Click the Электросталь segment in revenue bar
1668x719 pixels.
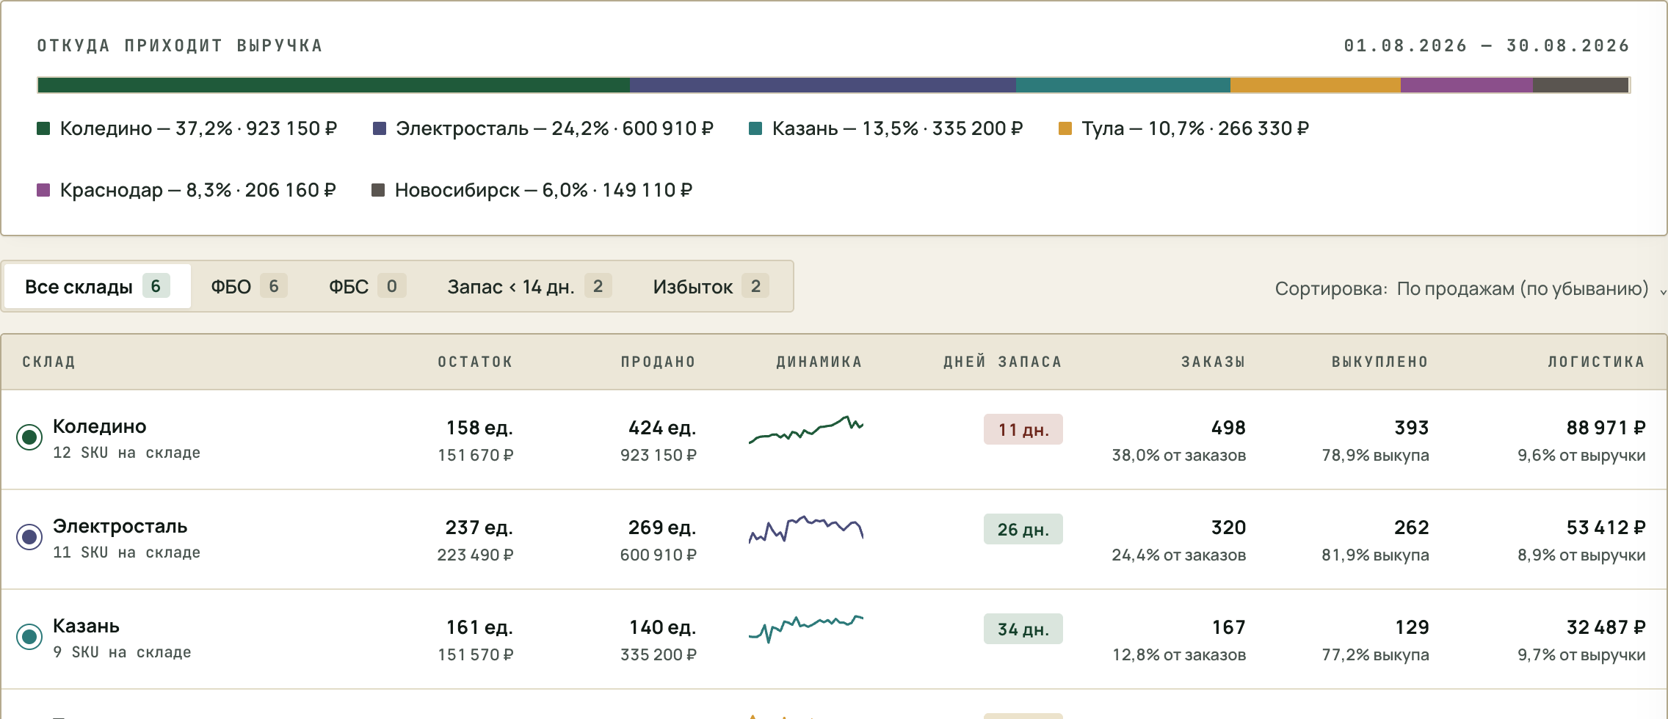coord(823,85)
